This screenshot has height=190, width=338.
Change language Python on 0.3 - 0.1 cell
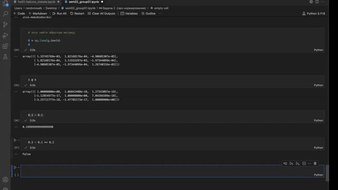coord(318,120)
